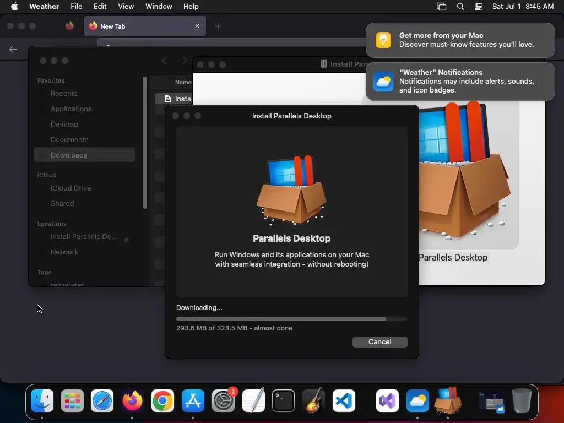This screenshot has width=564, height=423.
Task: Click the Parallels box icon in installer dialog
Action: click(x=291, y=190)
